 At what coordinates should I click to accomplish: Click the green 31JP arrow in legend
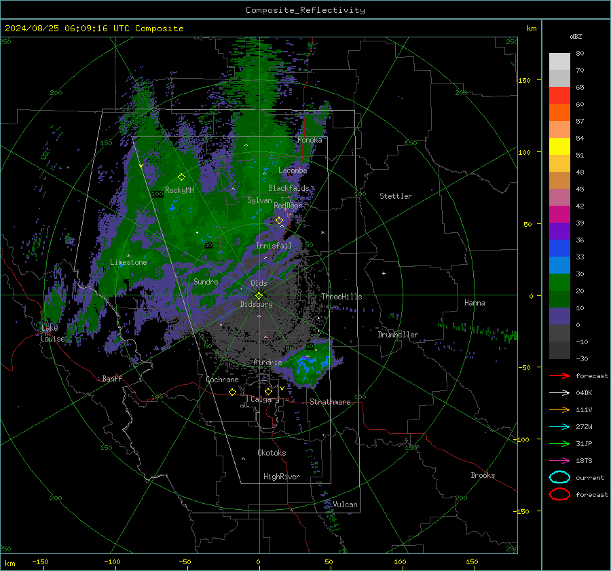click(x=559, y=443)
